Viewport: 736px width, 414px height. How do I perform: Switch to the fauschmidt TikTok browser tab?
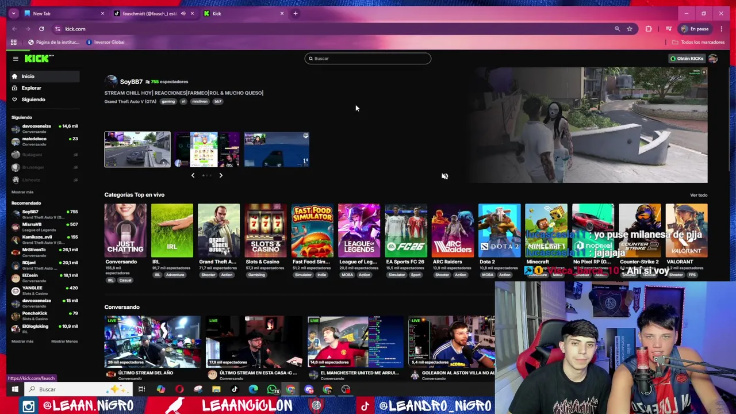pos(154,13)
